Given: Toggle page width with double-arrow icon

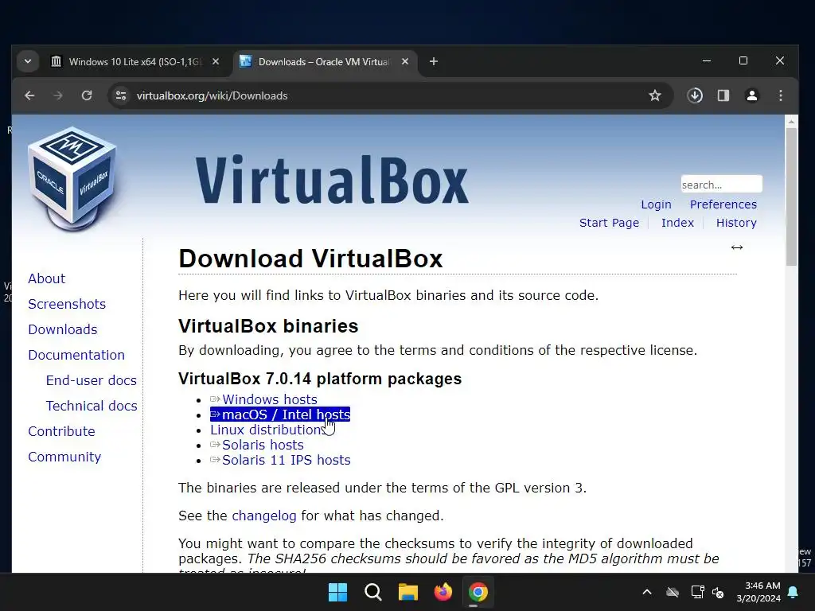Looking at the screenshot, I should click(737, 247).
